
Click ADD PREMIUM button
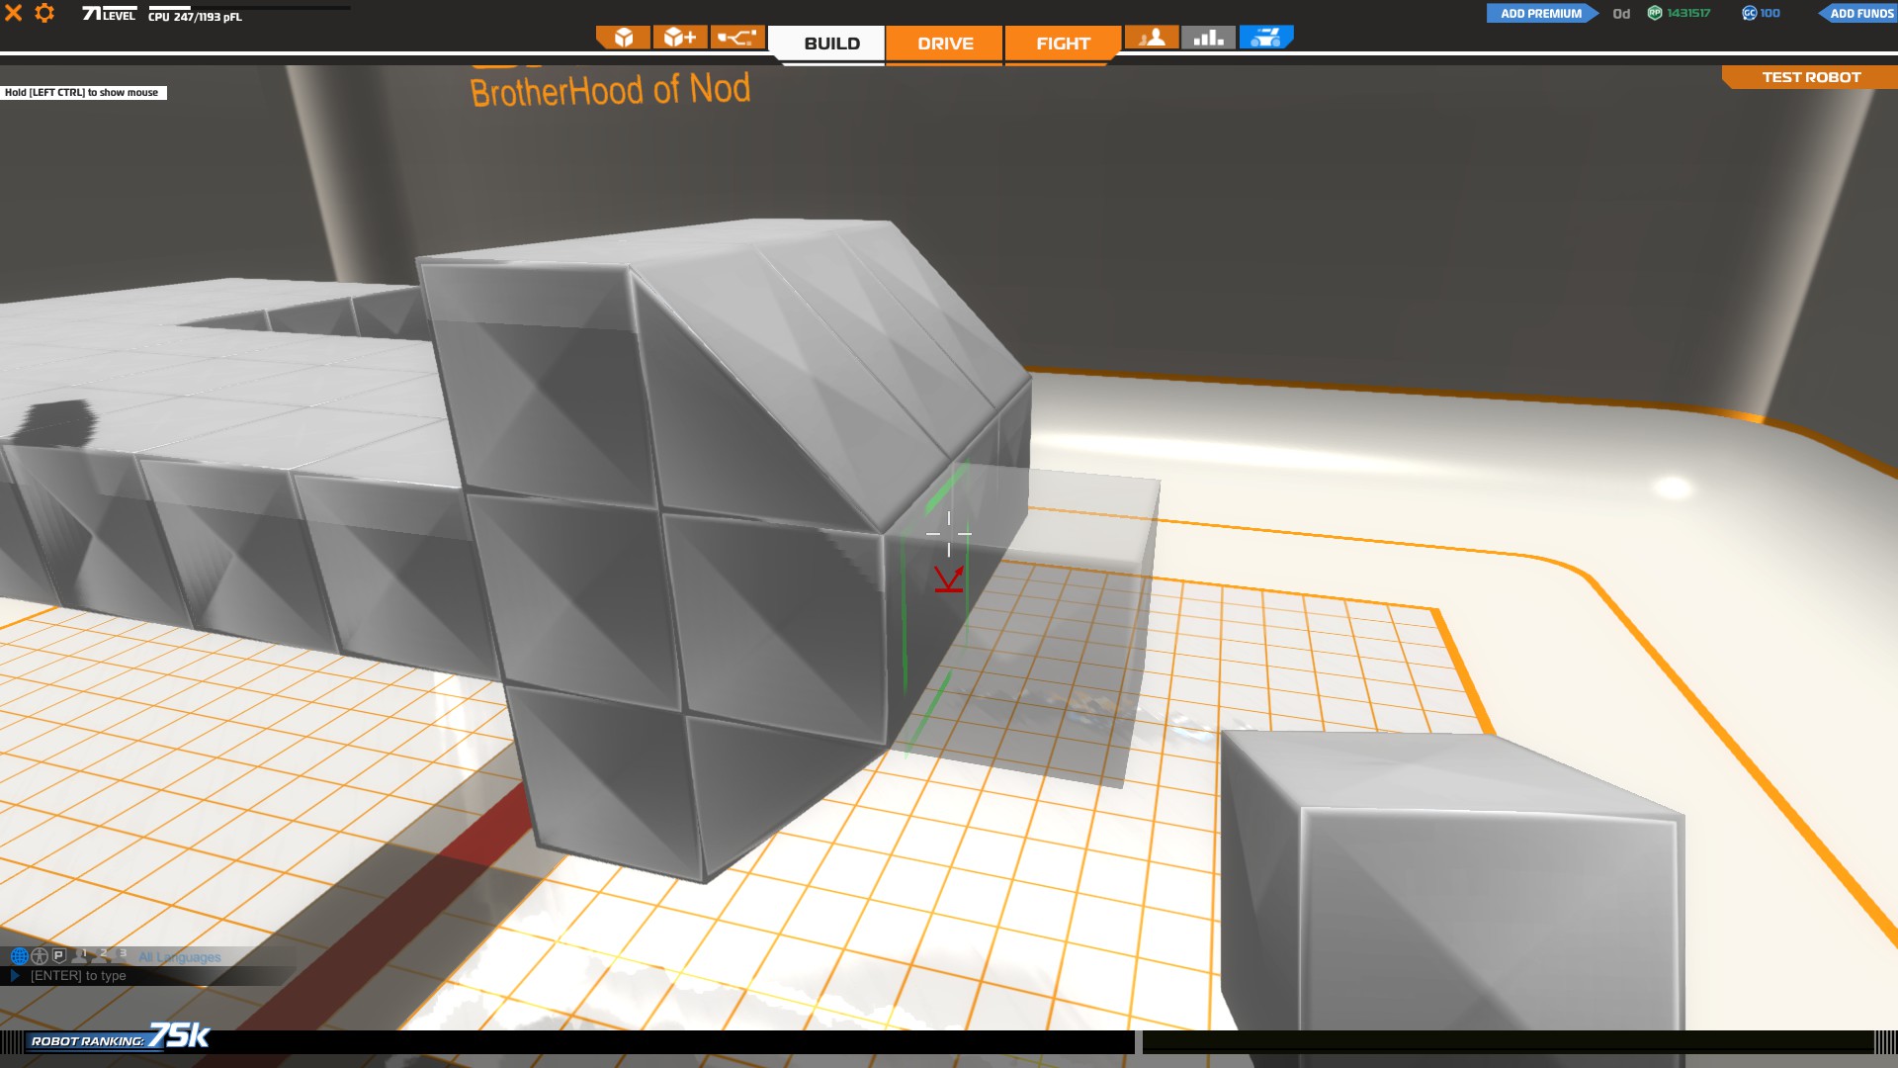(1540, 13)
